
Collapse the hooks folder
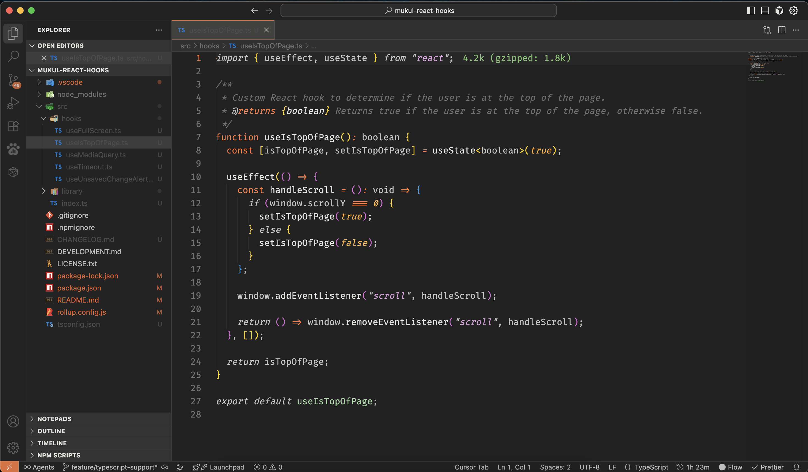click(99, 119)
